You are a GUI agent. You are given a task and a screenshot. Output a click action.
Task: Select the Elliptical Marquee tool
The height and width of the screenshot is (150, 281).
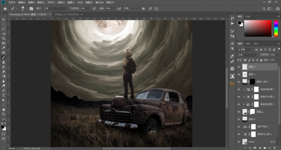click(4, 24)
